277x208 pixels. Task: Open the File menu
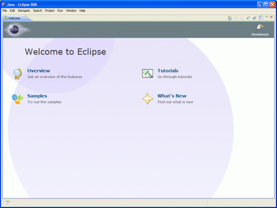tap(5, 11)
